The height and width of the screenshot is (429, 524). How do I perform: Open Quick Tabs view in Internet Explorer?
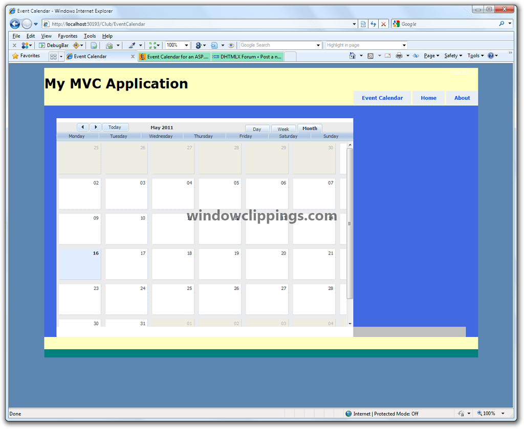53,56
